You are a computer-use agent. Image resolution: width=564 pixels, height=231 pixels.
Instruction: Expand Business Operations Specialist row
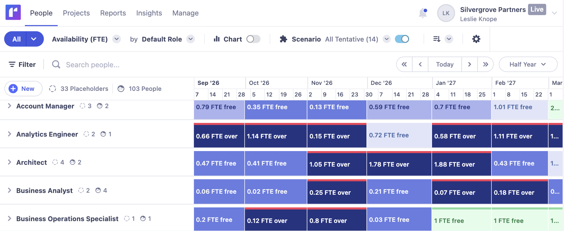coord(10,219)
